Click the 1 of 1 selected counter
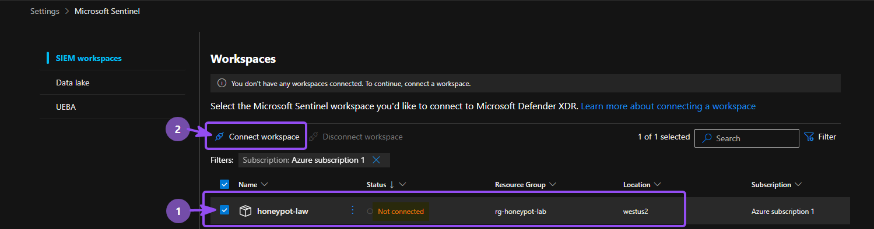874x229 pixels. coord(664,137)
